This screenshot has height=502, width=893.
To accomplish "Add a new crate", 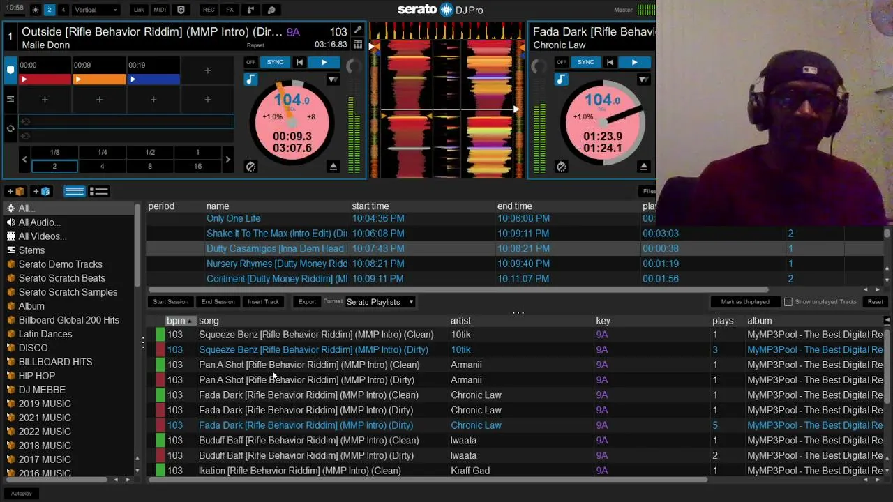I will pos(16,191).
